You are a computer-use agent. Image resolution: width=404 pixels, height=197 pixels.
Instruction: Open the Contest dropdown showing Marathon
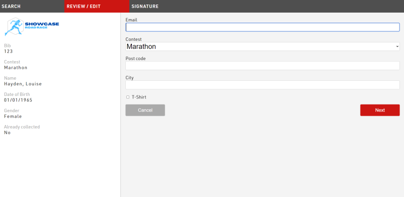coord(263,46)
